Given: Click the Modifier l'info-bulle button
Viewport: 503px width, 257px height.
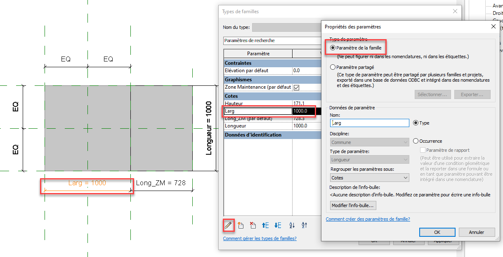Looking at the screenshot, I should tap(353, 205).
